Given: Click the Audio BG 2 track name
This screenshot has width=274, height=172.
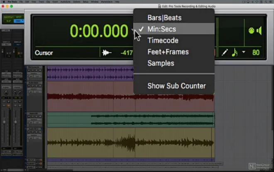Looking at the screenshot, I should [x=34, y=129].
